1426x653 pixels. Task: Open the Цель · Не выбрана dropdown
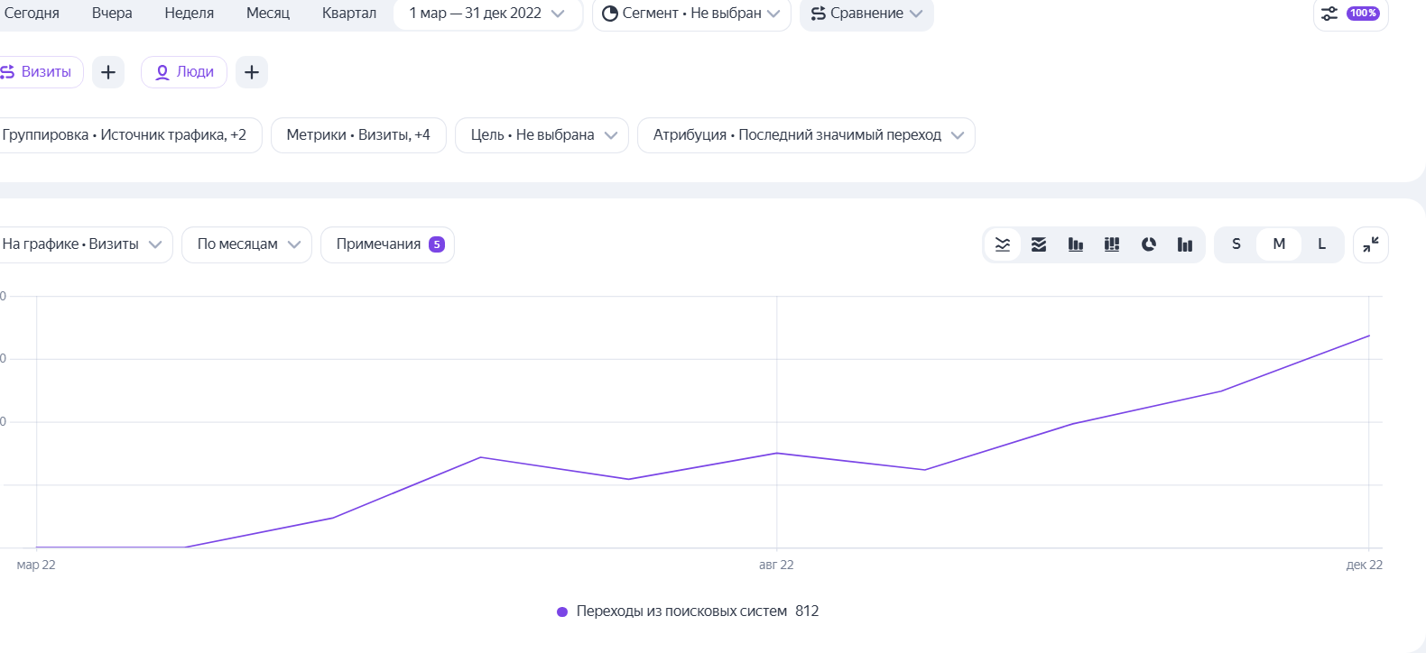pos(542,135)
